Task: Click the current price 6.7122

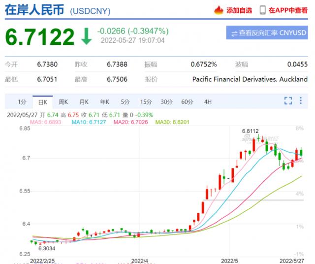Action: pos(40,36)
